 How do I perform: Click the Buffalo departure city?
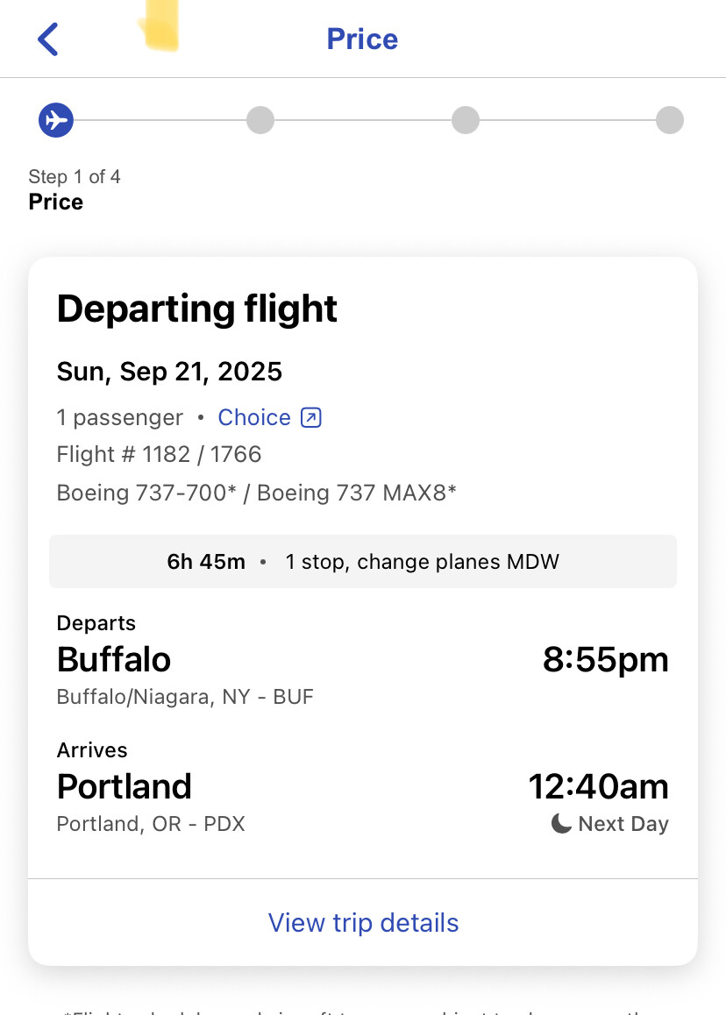tap(114, 660)
